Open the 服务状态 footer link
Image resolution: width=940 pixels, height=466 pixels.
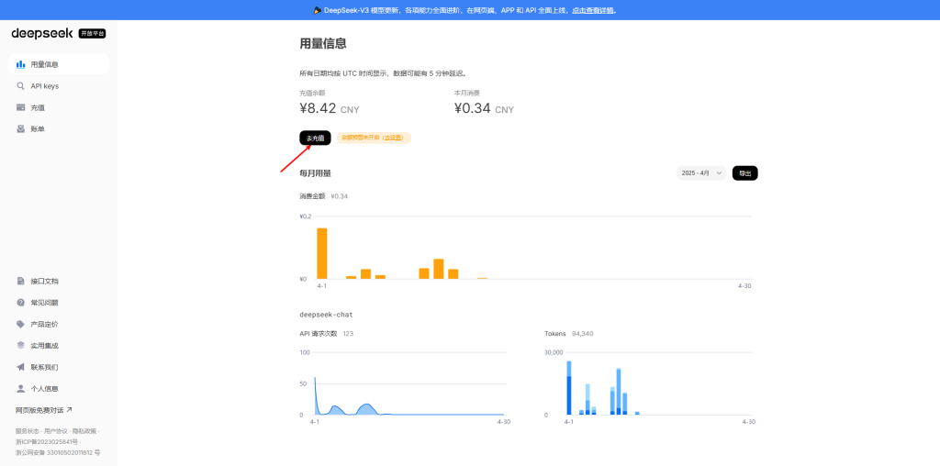point(27,431)
